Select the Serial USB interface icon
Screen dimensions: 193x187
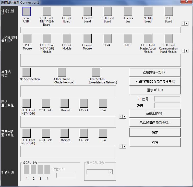[x=26, y=11]
